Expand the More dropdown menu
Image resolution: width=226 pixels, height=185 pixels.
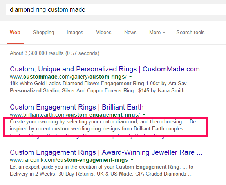coord(157,32)
